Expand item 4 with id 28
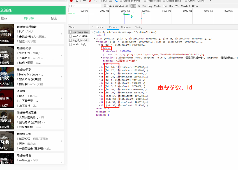This screenshot has height=170, width=238. pos(99,77)
